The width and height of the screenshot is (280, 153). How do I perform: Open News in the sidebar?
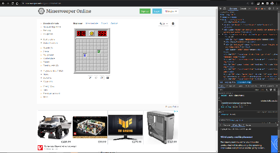pos(46,74)
